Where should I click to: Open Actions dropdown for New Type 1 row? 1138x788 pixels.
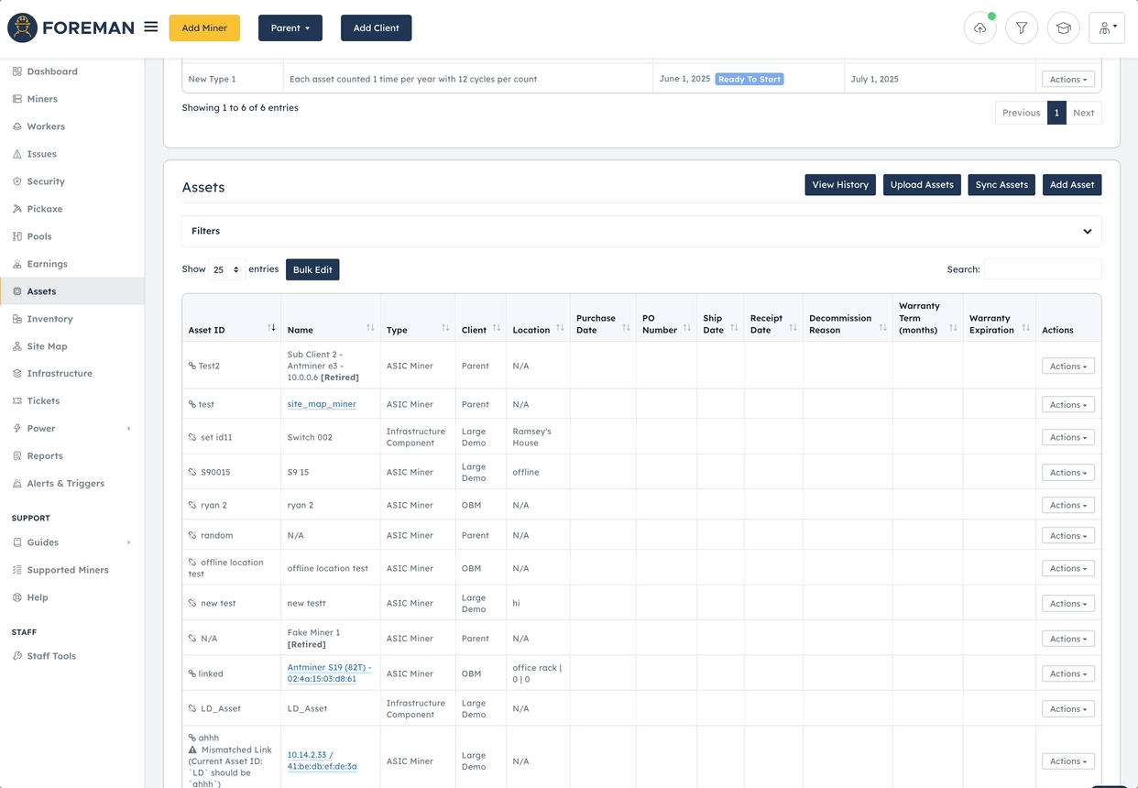point(1068,79)
